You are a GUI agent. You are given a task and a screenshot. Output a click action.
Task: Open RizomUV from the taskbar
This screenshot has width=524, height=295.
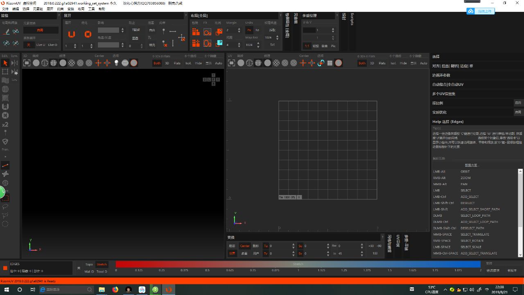(168, 289)
